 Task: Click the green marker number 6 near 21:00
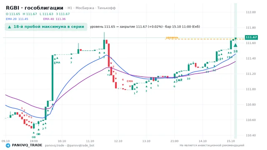(x=174, y=86)
